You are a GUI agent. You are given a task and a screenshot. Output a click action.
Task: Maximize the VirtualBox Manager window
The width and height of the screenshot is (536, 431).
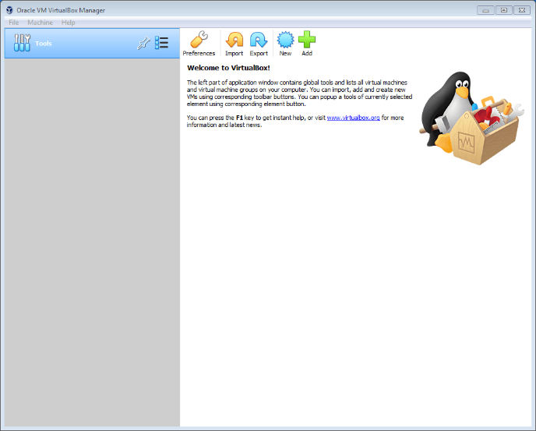click(x=503, y=10)
